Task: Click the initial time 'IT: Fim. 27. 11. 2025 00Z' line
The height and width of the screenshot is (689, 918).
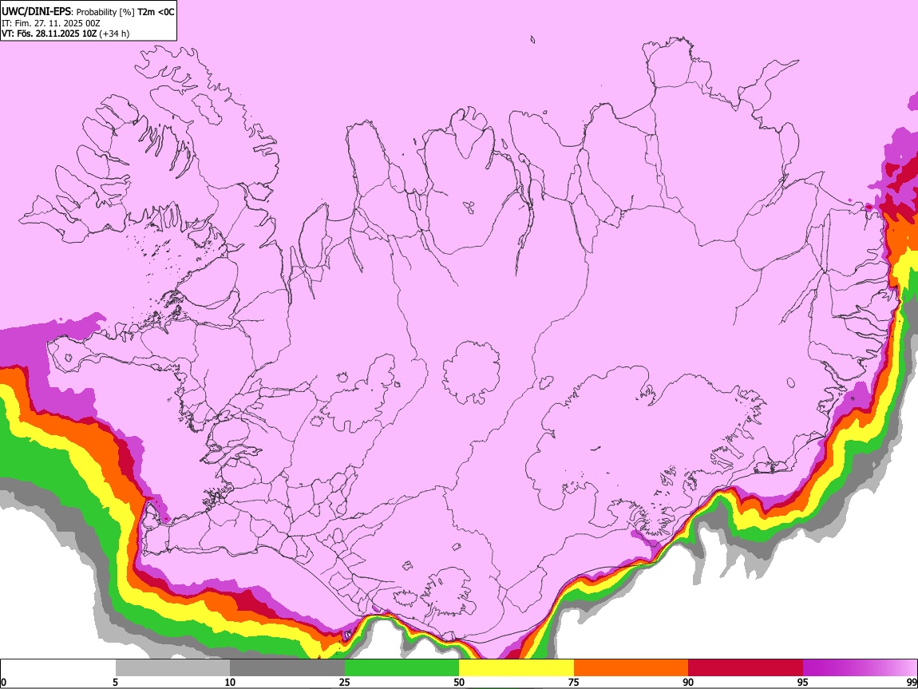Action: pyautogui.click(x=51, y=23)
